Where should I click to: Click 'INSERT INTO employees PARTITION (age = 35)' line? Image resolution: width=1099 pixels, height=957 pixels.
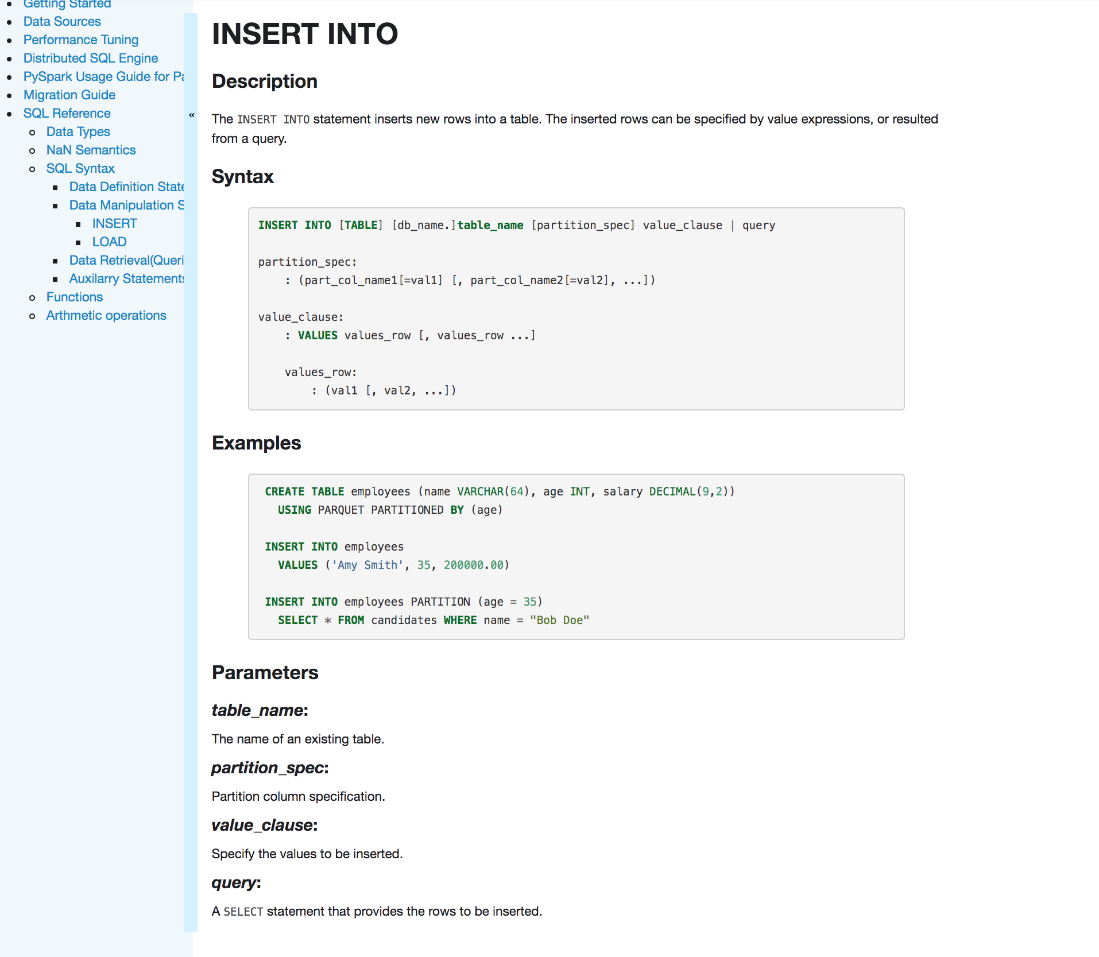point(404,602)
